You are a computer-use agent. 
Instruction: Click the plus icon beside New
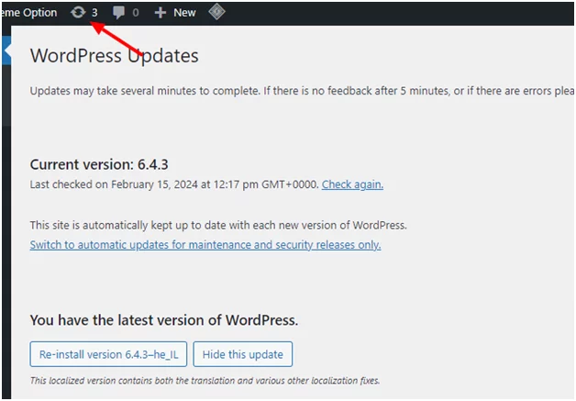point(161,13)
